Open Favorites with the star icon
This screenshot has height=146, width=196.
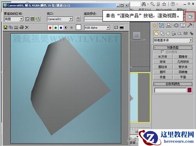click(164, 4)
